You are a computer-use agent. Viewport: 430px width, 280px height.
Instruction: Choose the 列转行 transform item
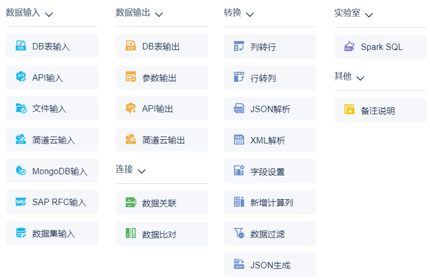270,47
